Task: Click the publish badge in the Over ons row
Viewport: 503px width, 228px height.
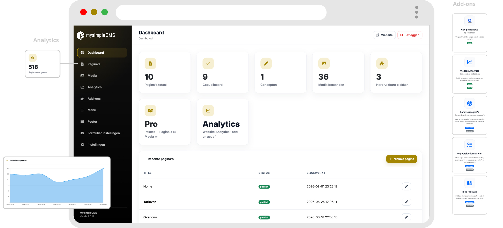Action: (264, 218)
